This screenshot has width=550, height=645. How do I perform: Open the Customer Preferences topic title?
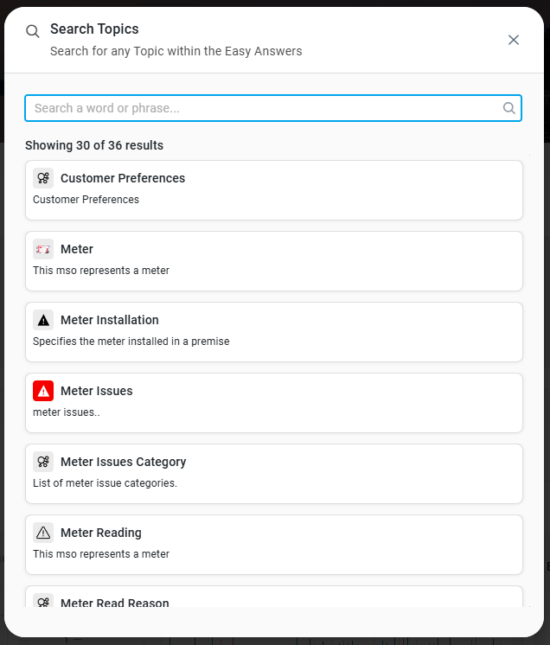tap(123, 178)
